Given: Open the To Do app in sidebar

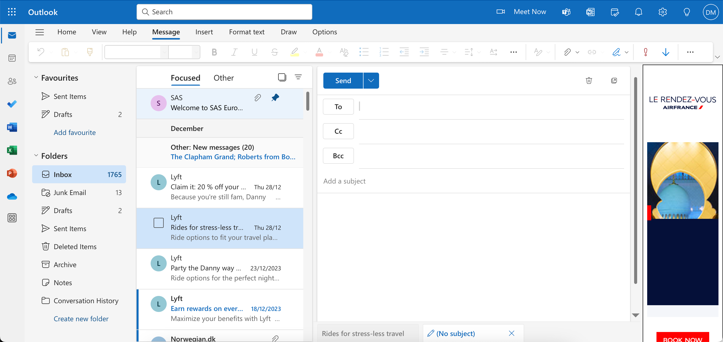Looking at the screenshot, I should [x=12, y=104].
